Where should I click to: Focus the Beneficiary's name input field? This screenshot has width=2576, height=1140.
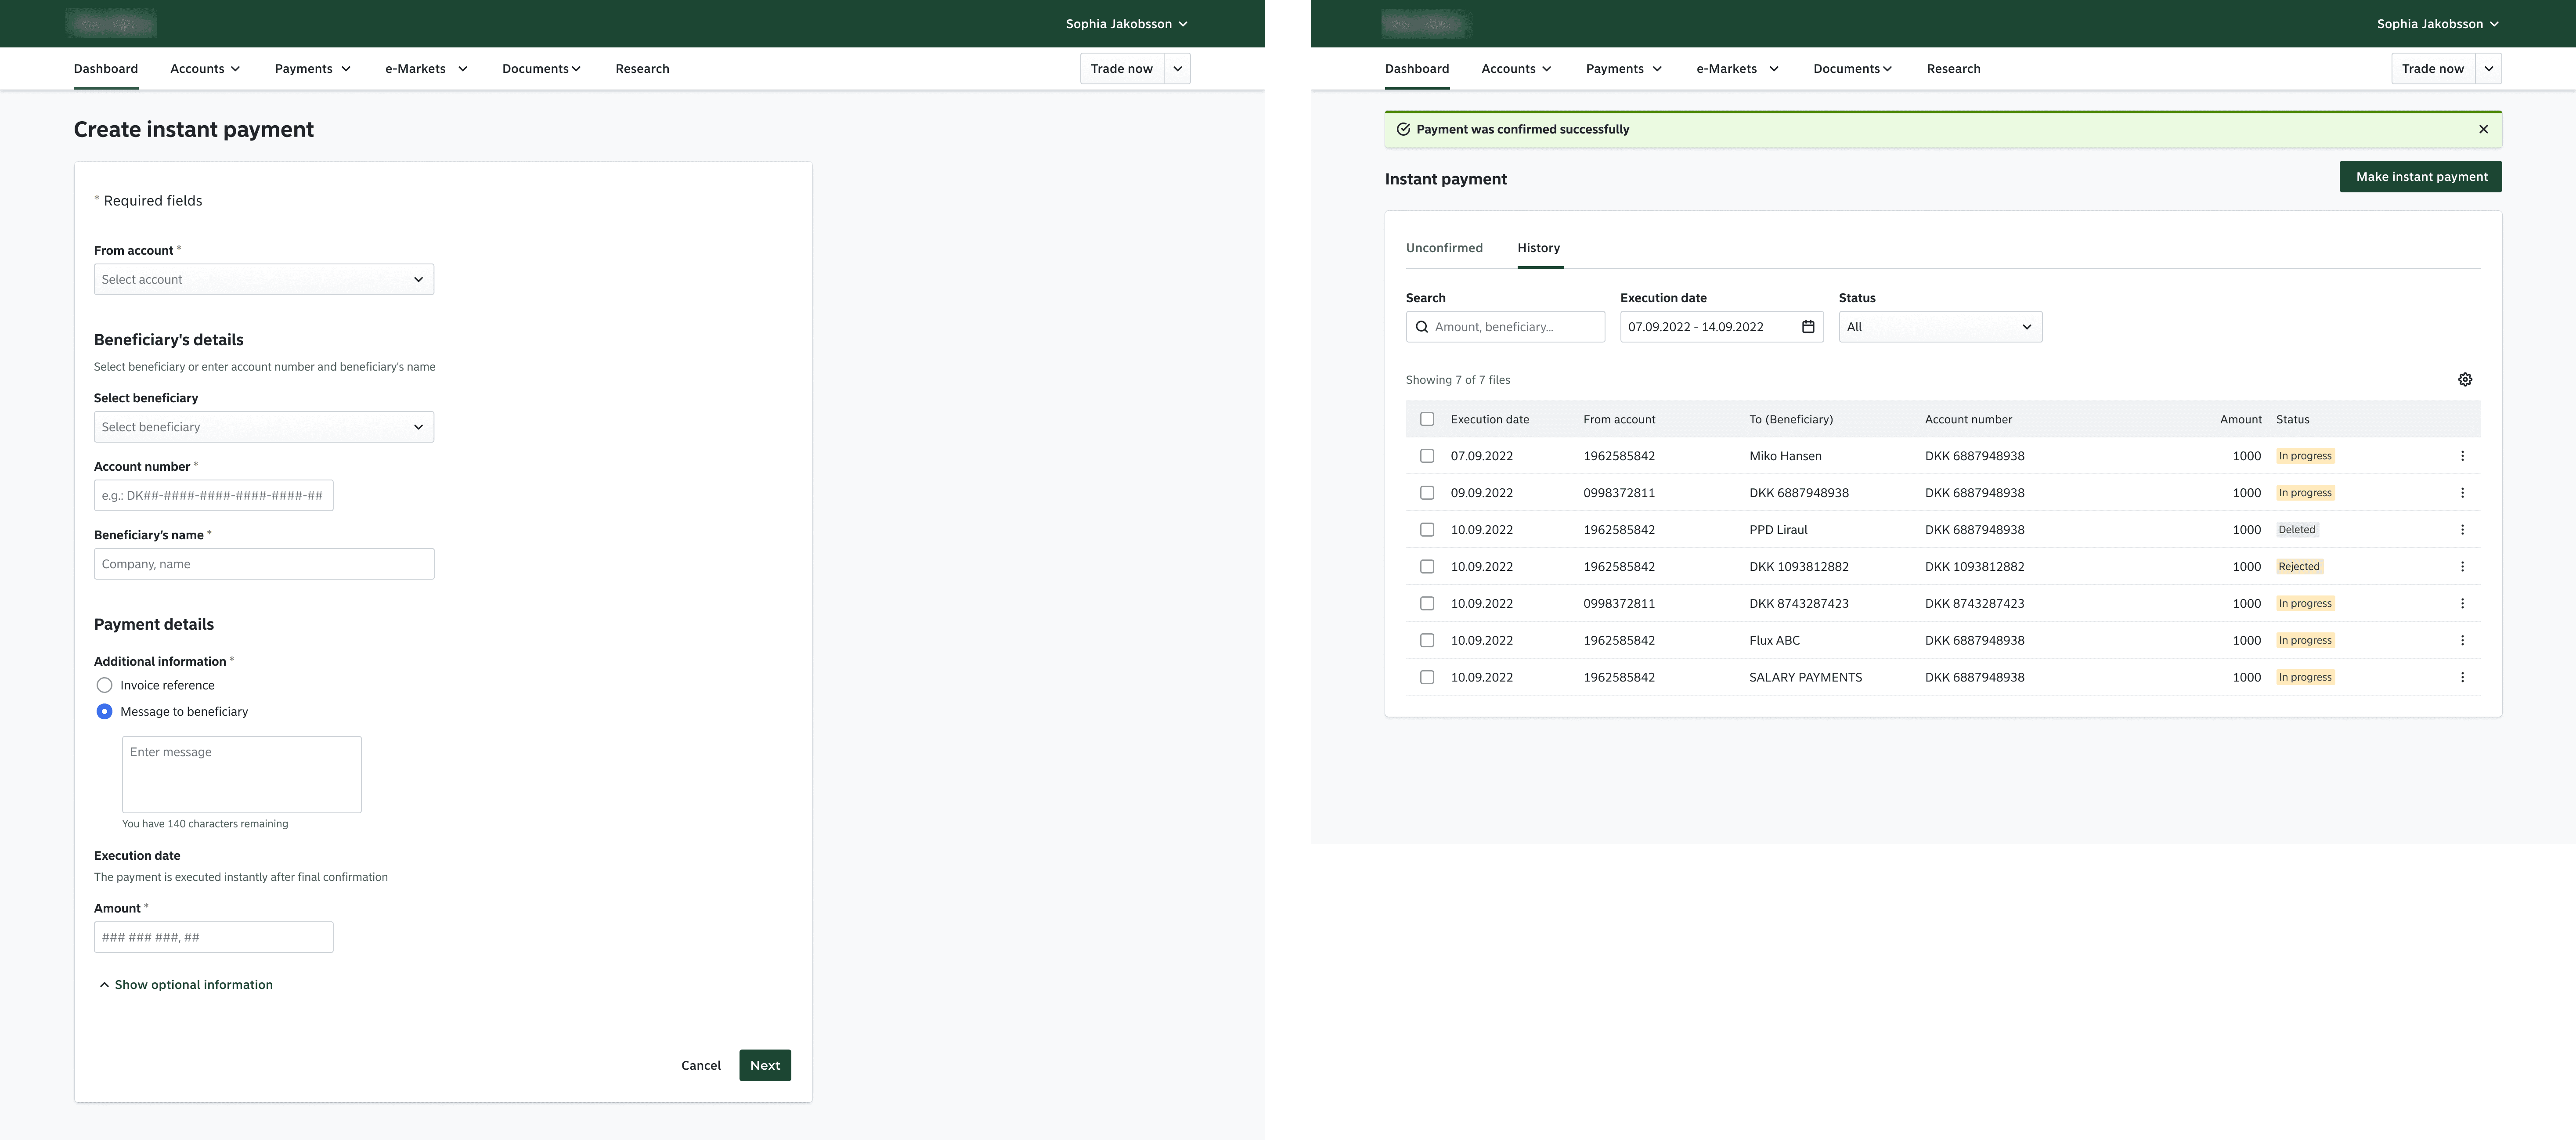(264, 564)
